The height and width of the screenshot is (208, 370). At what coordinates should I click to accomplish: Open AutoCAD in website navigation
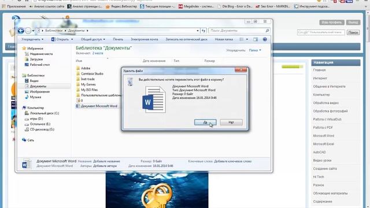(319, 152)
